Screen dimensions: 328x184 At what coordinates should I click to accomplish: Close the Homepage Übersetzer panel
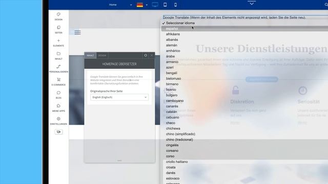152,55
